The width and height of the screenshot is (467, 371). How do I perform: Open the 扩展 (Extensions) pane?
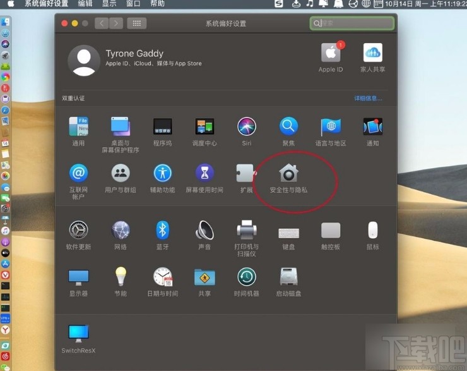pyautogui.click(x=246, y=173)
